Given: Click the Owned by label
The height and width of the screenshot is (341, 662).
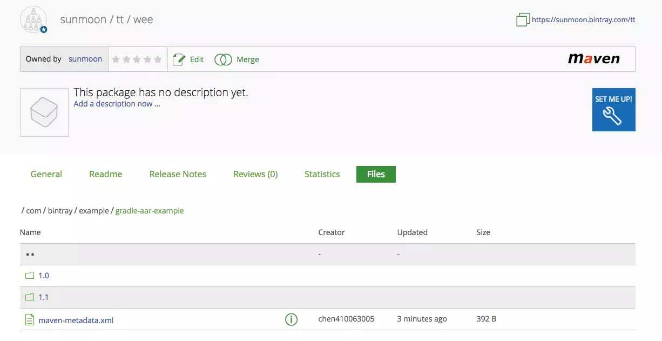Looking at the screenshot, I should [44, 59].
